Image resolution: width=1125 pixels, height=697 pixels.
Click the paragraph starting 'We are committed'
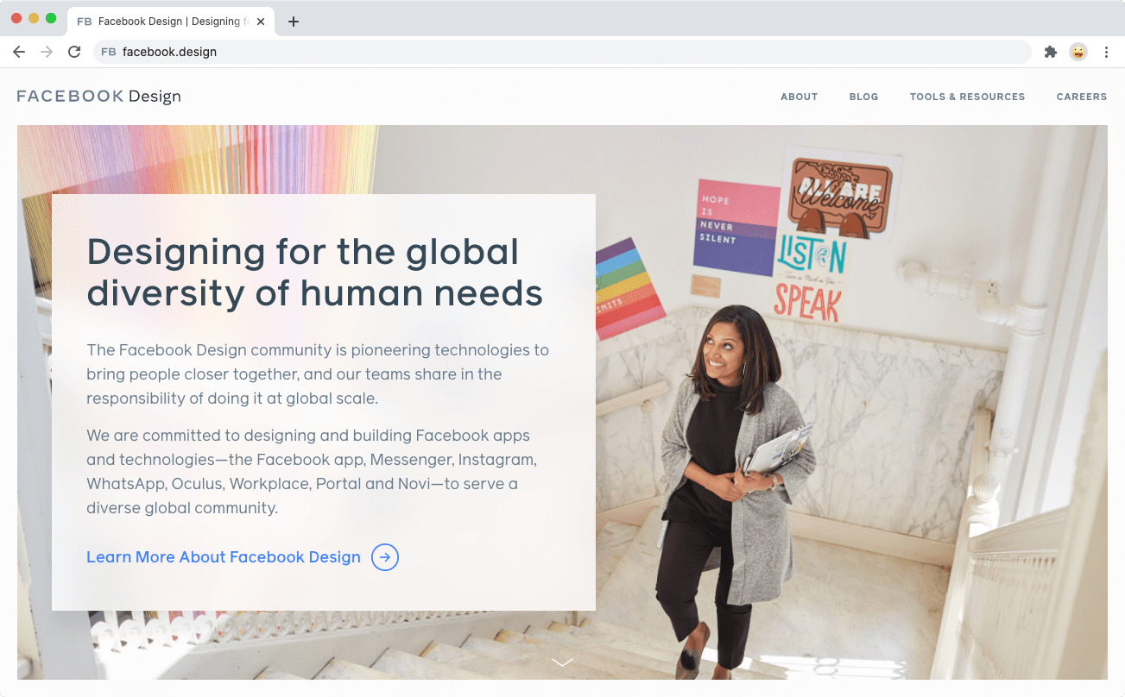(312, 471)
